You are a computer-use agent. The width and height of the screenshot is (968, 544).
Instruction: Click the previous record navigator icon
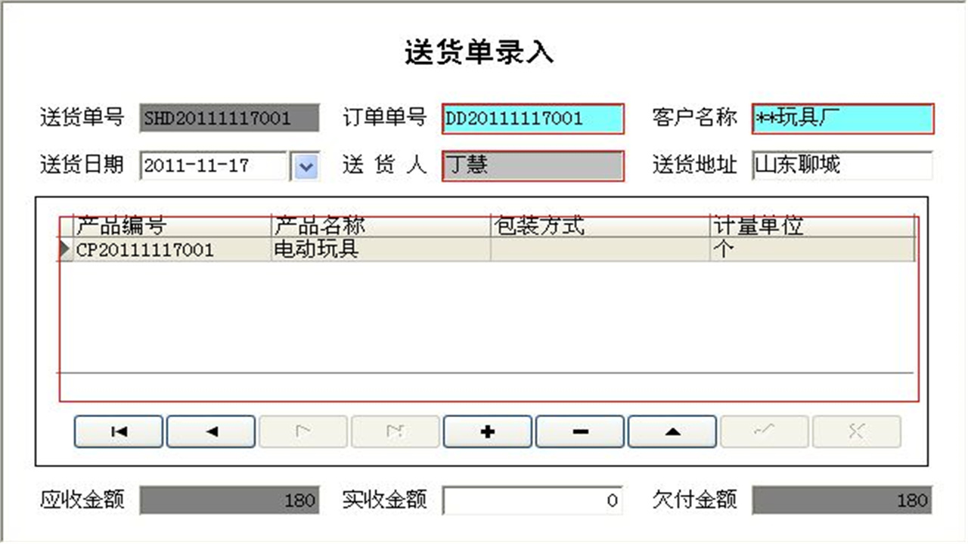[210, 431]
